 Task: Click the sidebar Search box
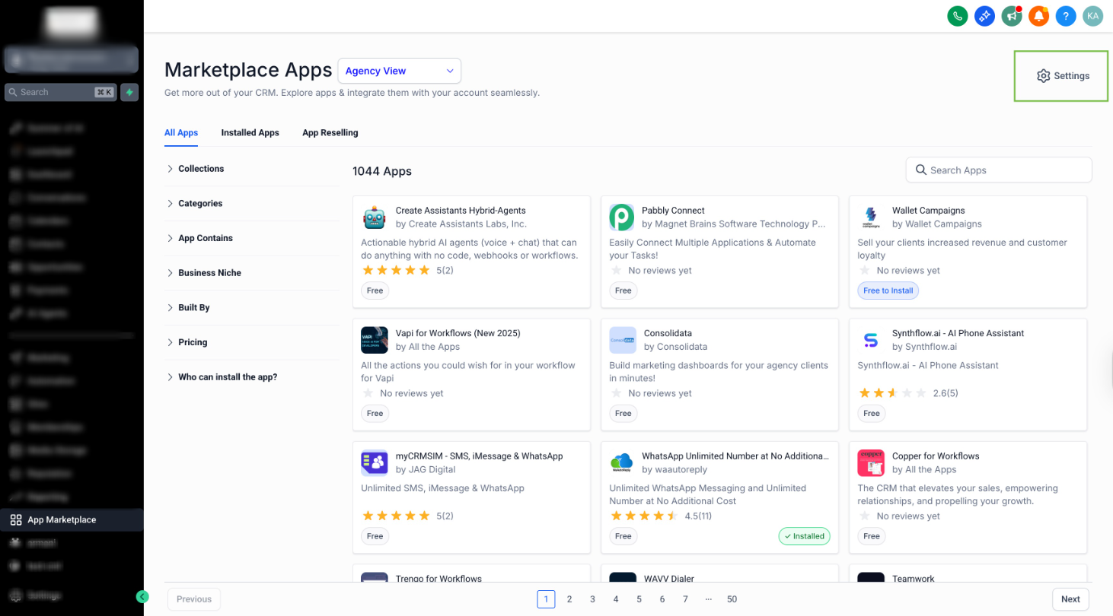click(61, 92)
